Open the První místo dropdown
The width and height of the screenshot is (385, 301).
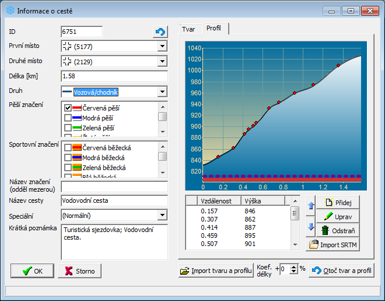click(162, 47)
